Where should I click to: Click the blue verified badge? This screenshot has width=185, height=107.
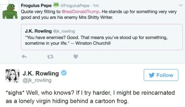tap(64, 73)
